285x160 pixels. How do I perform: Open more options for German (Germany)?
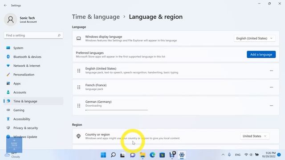coord(271,106)
